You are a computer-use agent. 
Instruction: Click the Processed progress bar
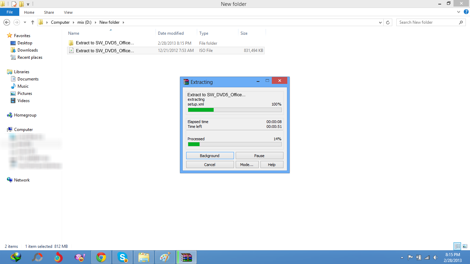click(234, 144)
